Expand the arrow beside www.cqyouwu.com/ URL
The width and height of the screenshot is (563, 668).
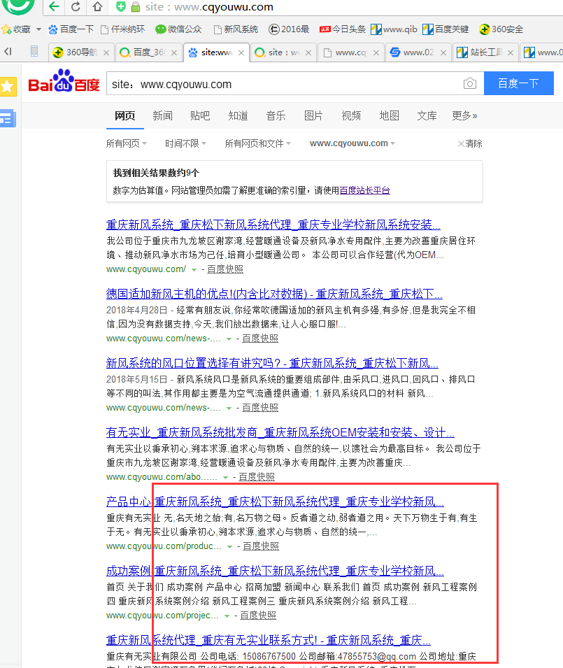194,270
